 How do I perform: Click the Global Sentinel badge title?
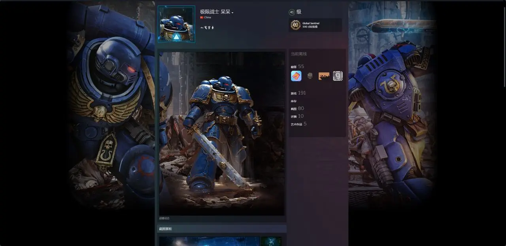click(x=311, y=23)
